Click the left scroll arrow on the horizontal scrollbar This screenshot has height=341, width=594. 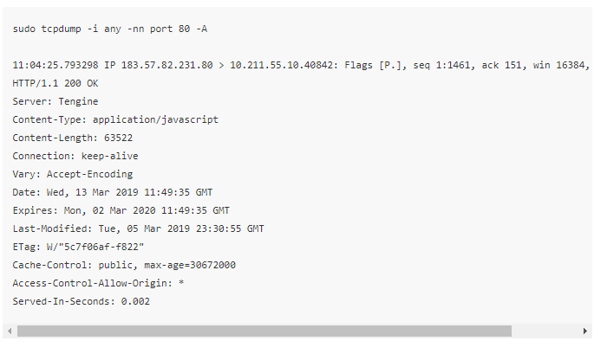(x=10, y=331)
